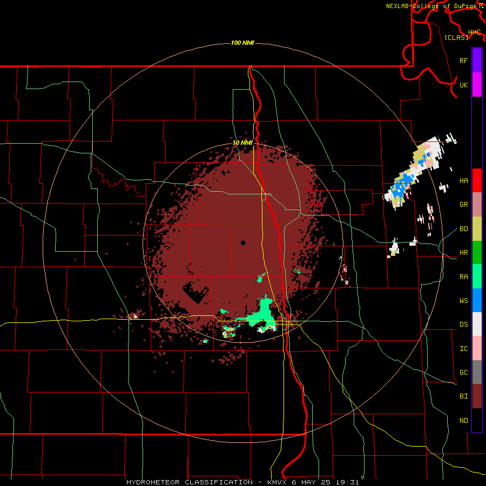Image resolution: width=486 pixels, height=486 pixels.
Task: Click the 19:31 timestamp
Action: pos(348,482)
